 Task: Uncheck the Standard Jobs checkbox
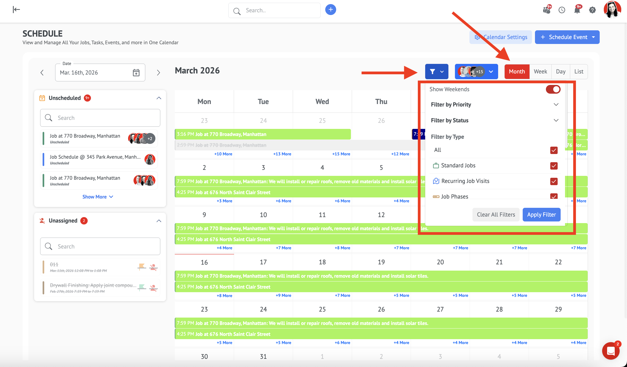(554, 166)
